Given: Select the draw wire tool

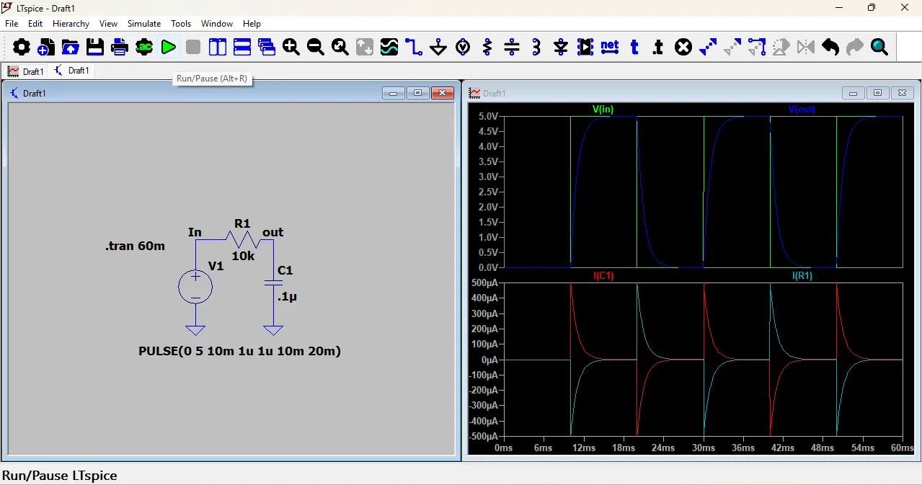Looking at the screenshot, I should (414, 48).
